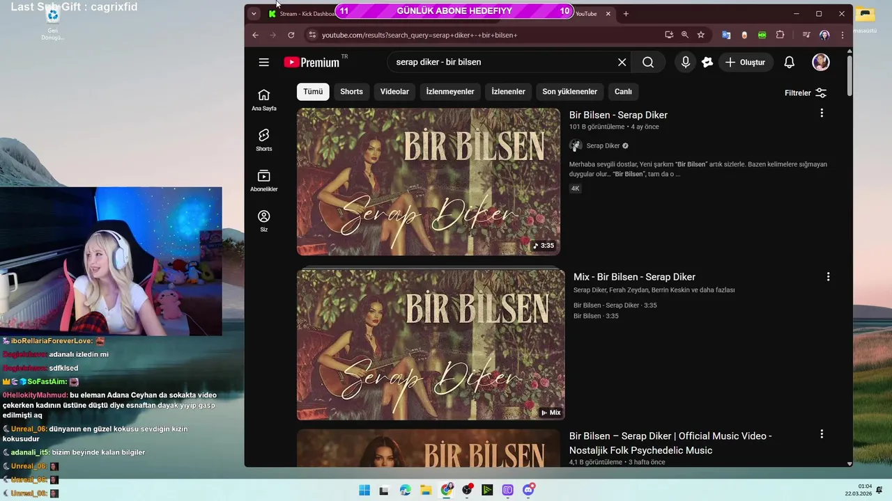The image size is (892, 501).
Task: Select the Son yüklenenler filter chip
Action: (x=569, y=92)
